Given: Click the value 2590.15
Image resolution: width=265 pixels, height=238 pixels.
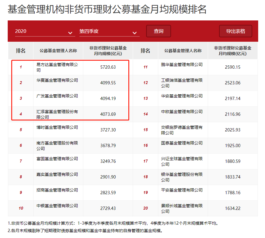Looking at the screenshot, I should click(233, 67).
